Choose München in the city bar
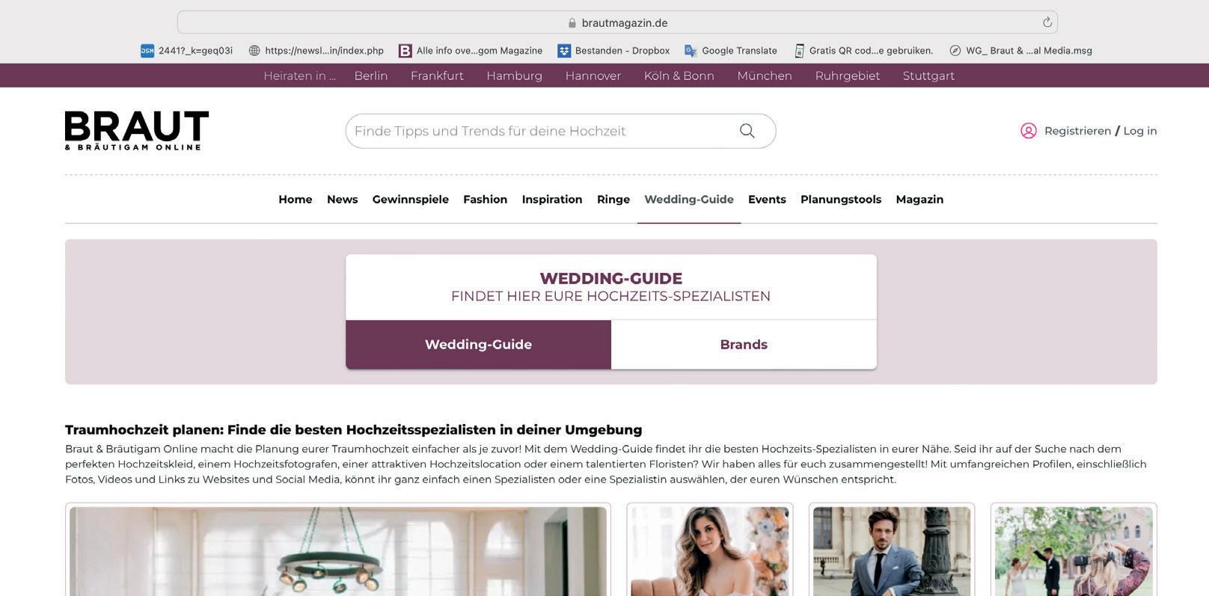The image size is (1209, 596). [x=765, y=76]
